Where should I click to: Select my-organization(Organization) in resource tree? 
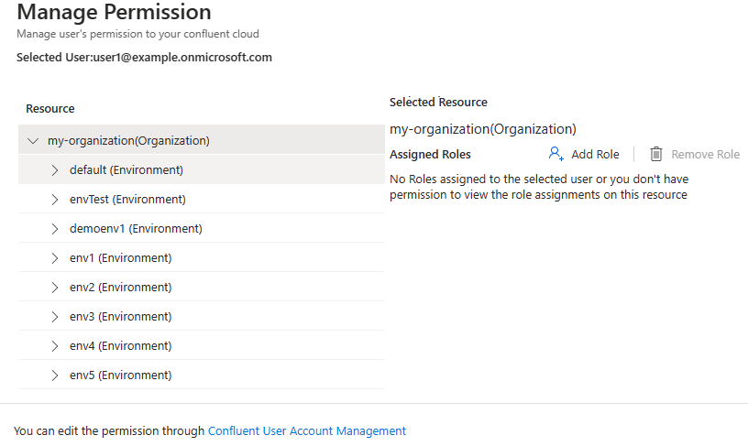[x=128, y=141]
